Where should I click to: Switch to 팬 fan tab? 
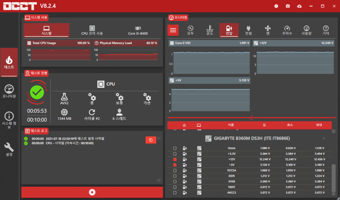tap(268, 30)
